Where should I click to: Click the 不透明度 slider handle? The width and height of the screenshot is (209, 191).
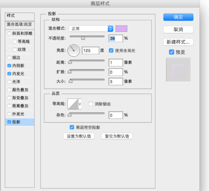[x=83, y=38]
